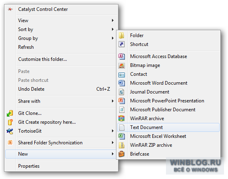Screen dimensions: 228x179
Task: Expand the Share with submenu arrow
Action: coord(113,101)
